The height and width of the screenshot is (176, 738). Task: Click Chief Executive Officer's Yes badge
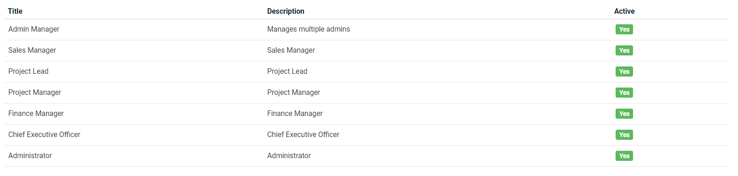[x=624, y=135]
